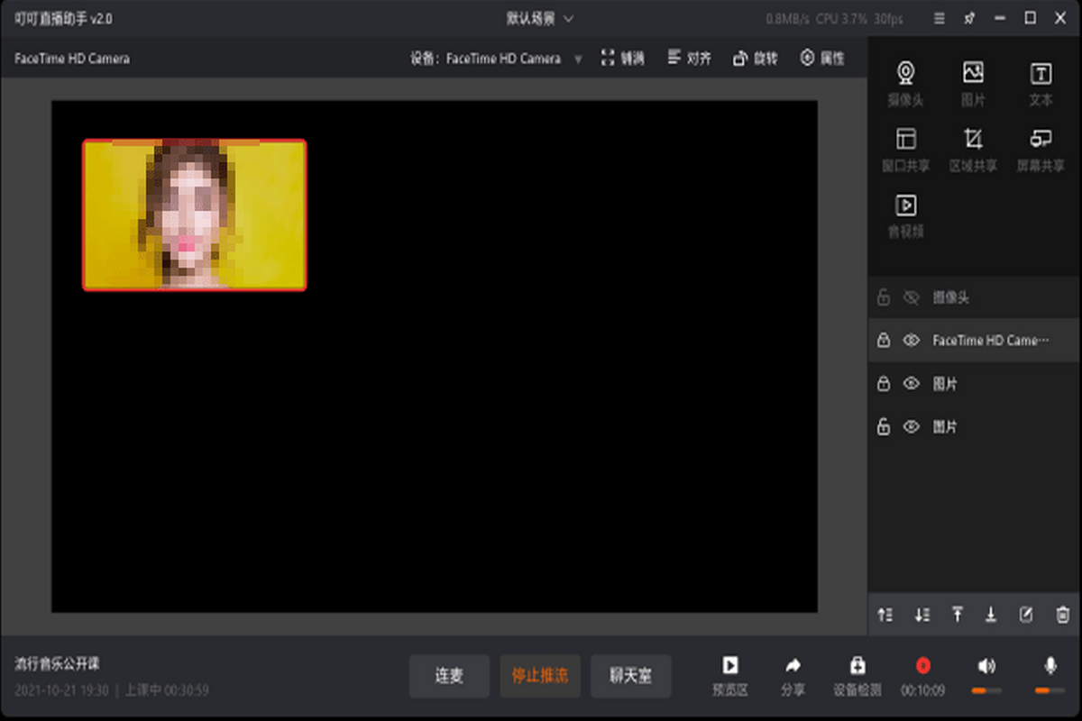The width and height of the screenshot is (1082, 721).
Task: Adjust the speaker volume slider
Action: (986, 690)
